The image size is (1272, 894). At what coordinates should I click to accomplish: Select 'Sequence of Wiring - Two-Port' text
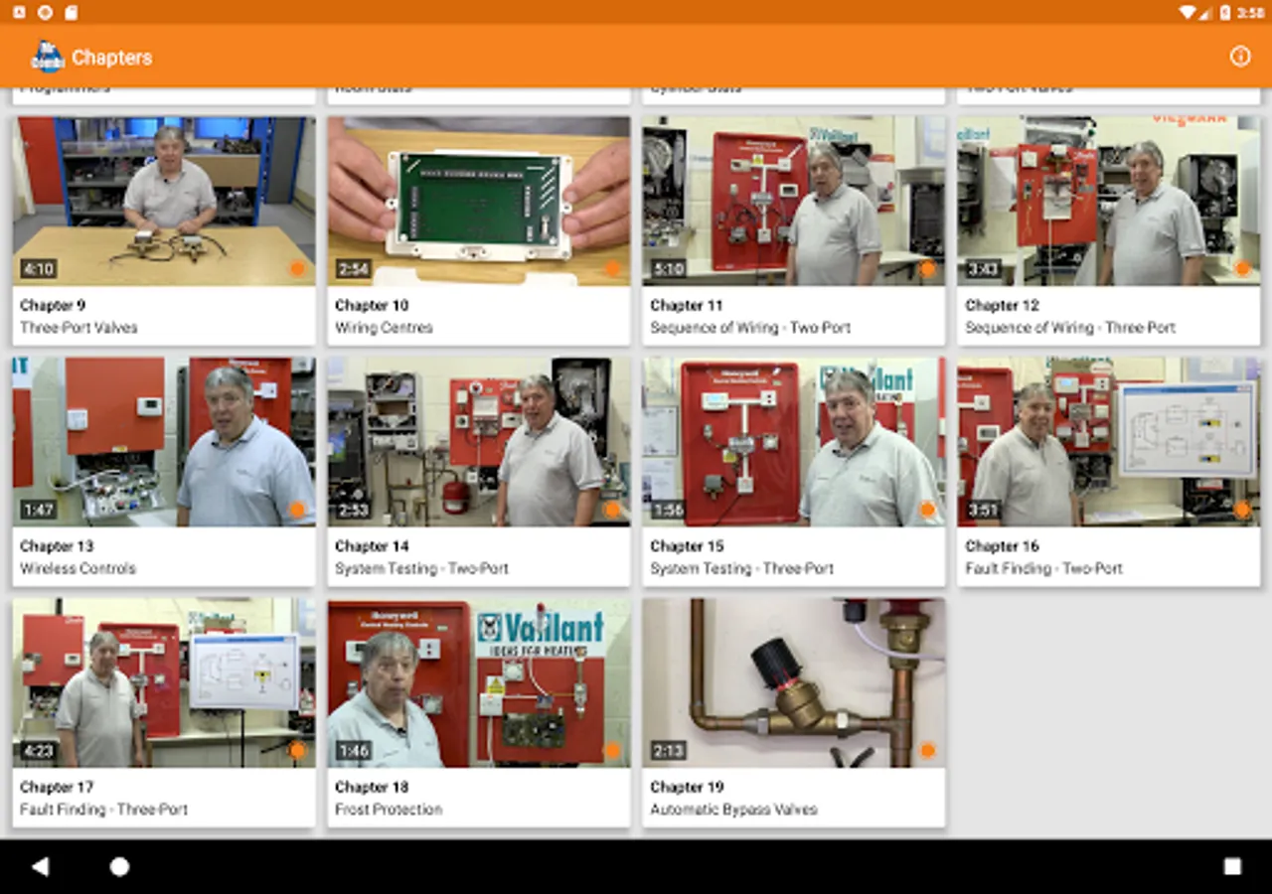pos(750,328)
